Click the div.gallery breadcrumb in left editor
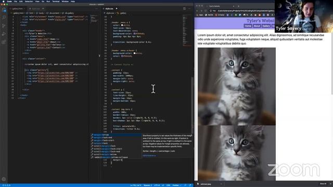 pos(68,13)
